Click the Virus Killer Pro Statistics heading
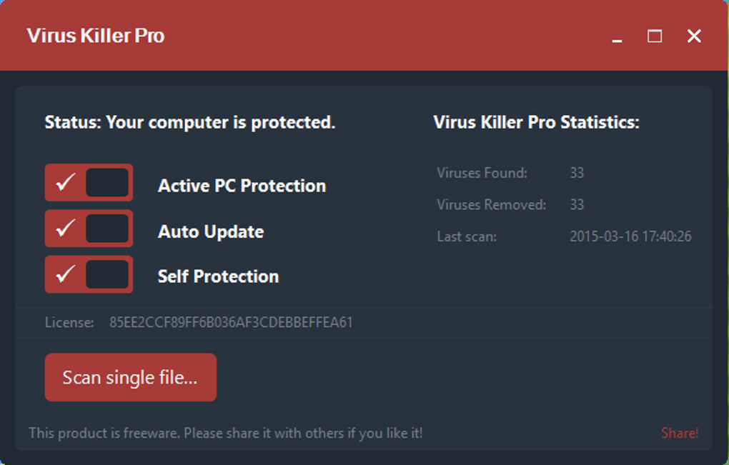The height and width of the screenshot is (465, 729). coord(536,122)
